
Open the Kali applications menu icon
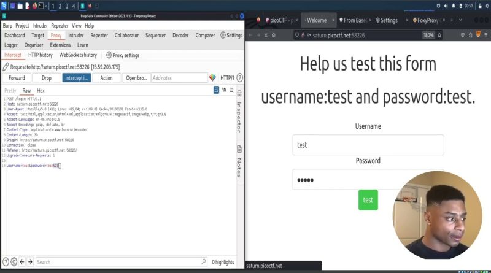[4, 6]
